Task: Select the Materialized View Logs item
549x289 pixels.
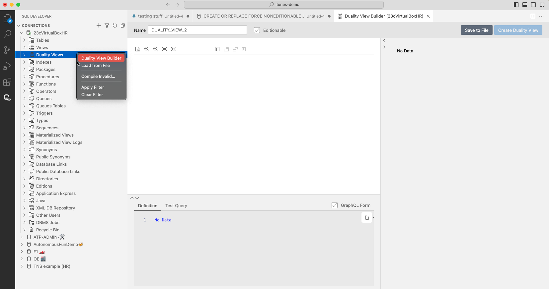Action: (x=59, y=142)
